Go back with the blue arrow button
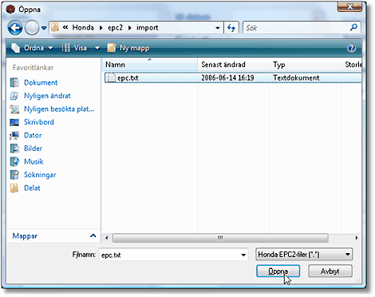 [15, 28]
